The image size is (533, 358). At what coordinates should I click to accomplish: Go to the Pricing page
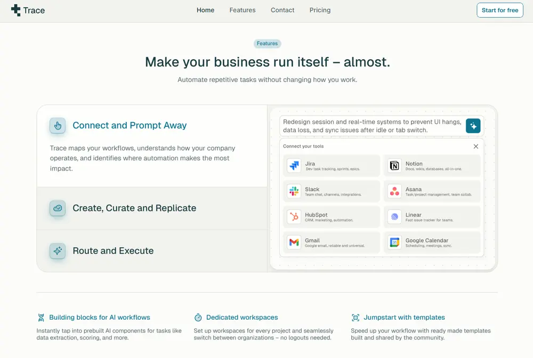320,10
